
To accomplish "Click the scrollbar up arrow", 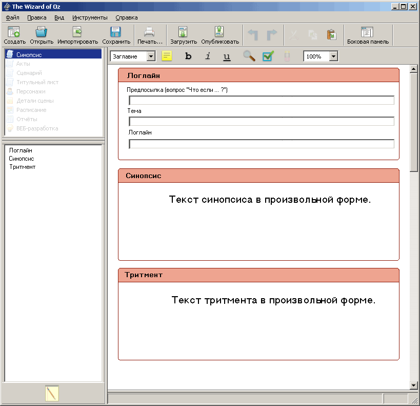I will [x=413, y=69].
